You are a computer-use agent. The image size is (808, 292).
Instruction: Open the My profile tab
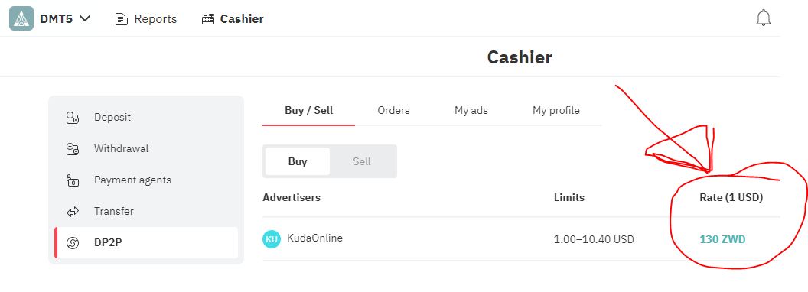click(x=556, y=110)
